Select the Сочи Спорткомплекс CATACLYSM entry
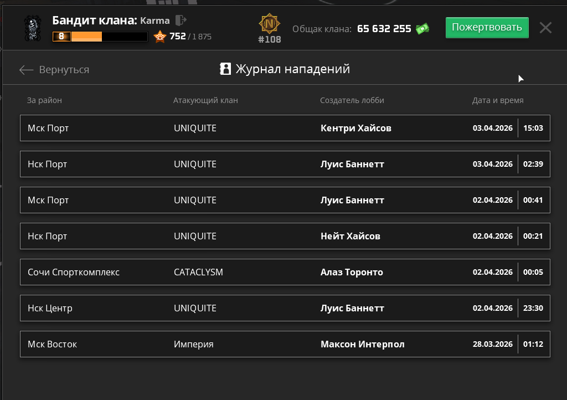567x400 pixels. tap(285, 272)
